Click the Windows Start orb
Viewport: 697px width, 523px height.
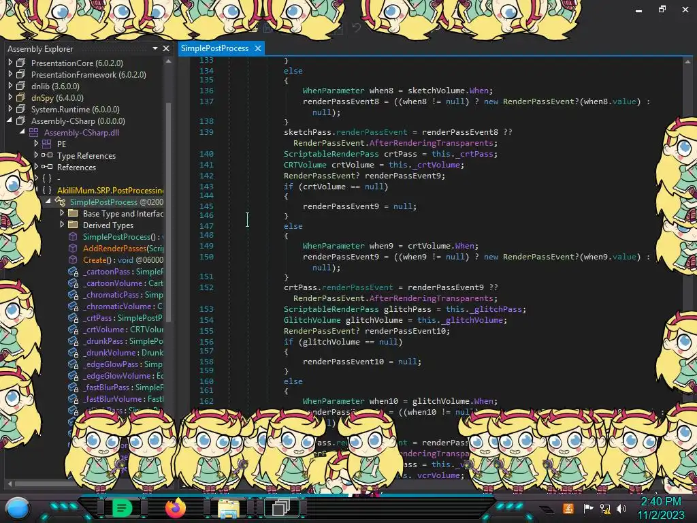coord(18,509)
